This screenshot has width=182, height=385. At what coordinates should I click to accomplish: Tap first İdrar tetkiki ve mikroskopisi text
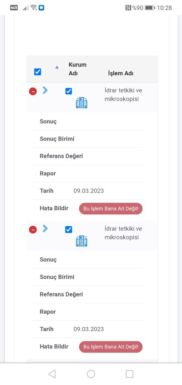click(123, 95)
